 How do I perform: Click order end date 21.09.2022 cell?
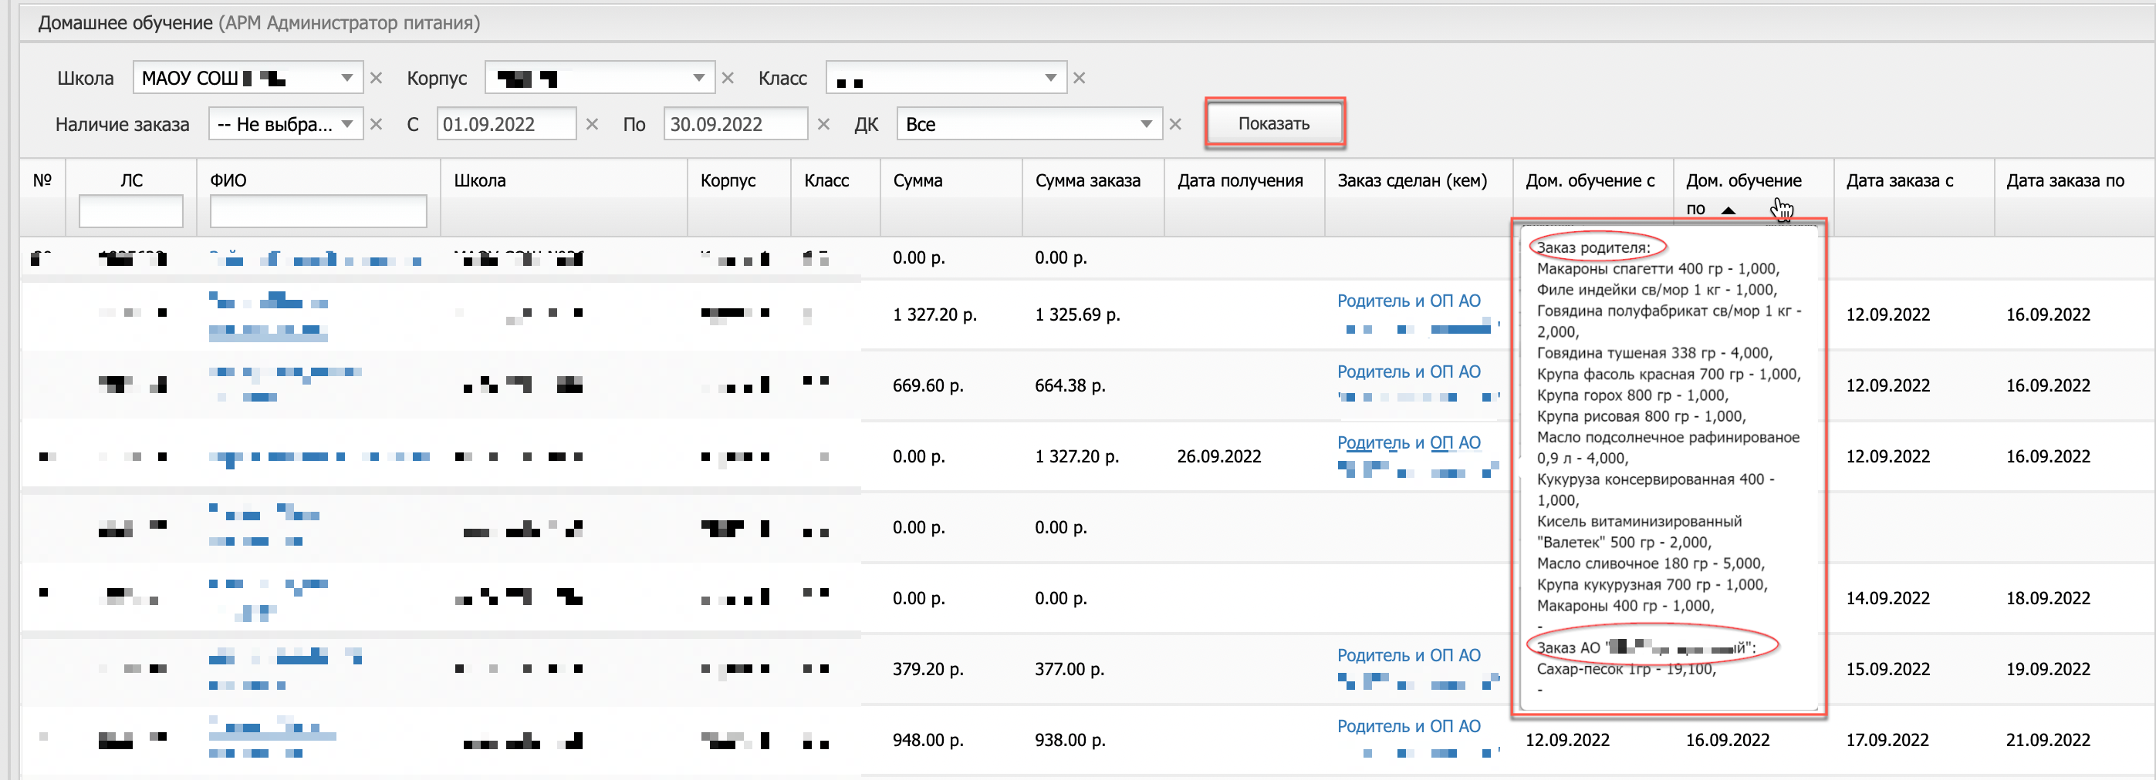(x=2048, y=741)
